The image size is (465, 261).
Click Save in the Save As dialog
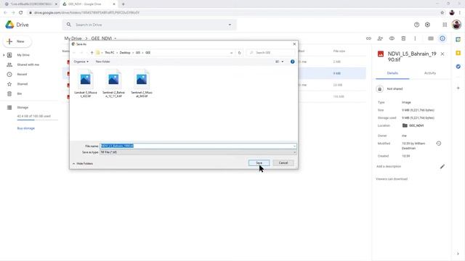point(259,163)
